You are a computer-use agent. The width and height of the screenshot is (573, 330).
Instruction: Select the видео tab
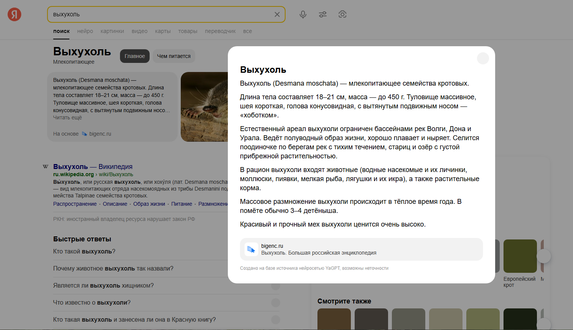click(x=140, y=31)
